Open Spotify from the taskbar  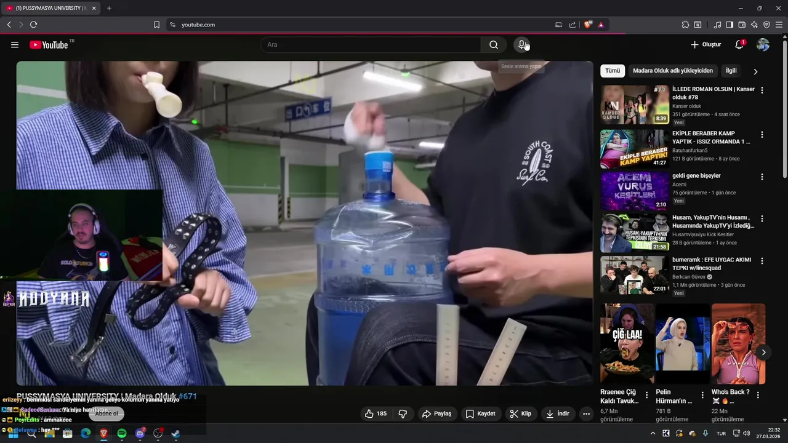(x=122, y=433)
